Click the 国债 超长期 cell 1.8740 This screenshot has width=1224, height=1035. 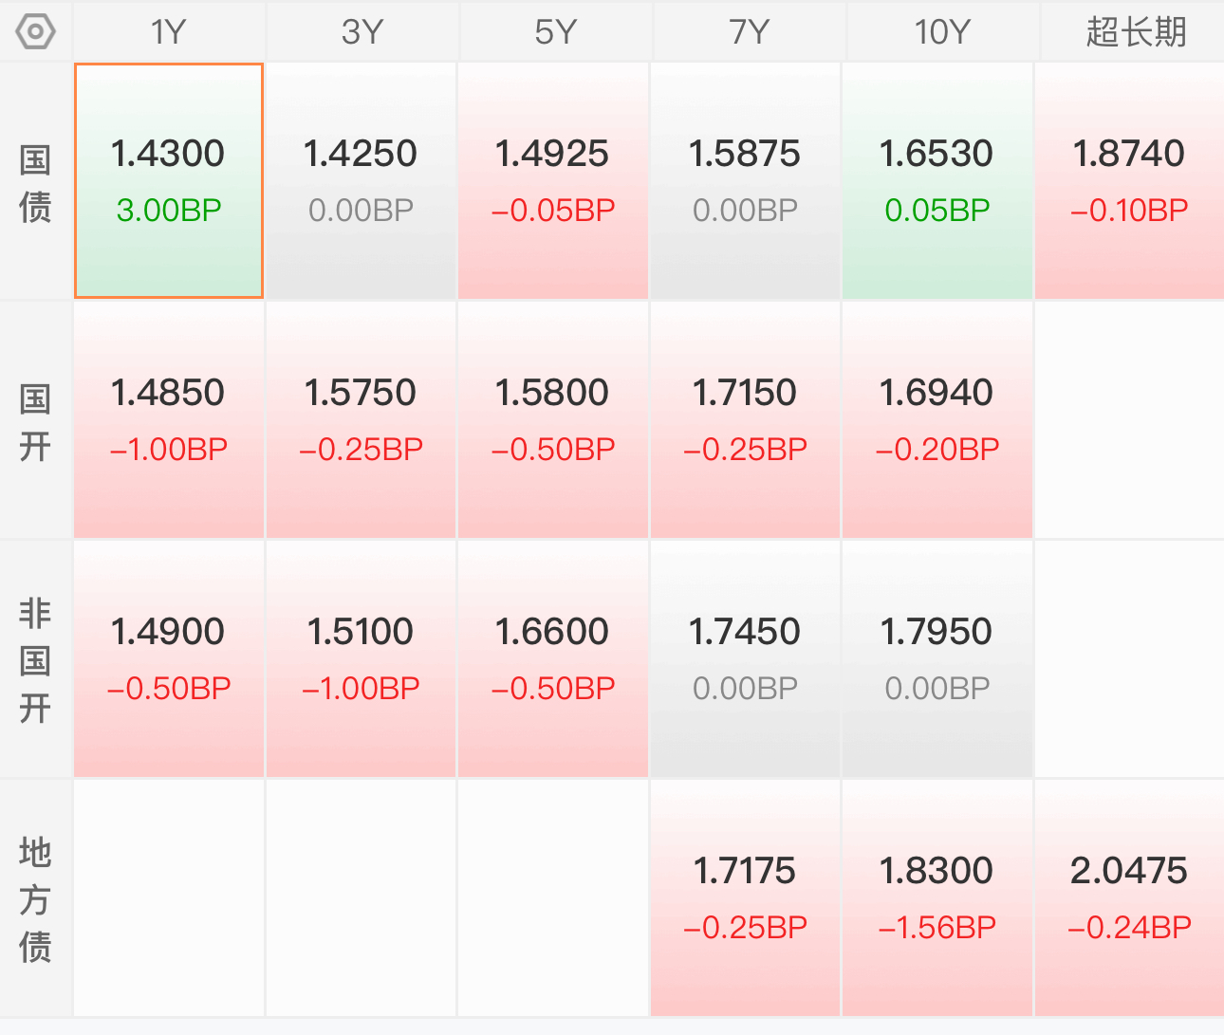[1129, 181]
